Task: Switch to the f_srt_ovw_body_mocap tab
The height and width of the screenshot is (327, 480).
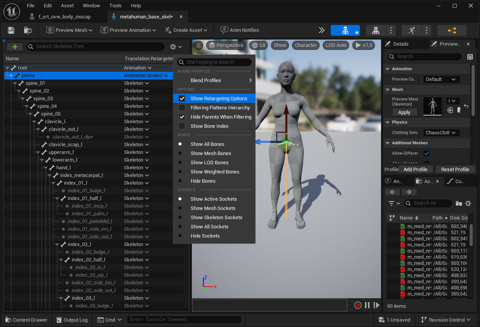Action: pos(64,17)
